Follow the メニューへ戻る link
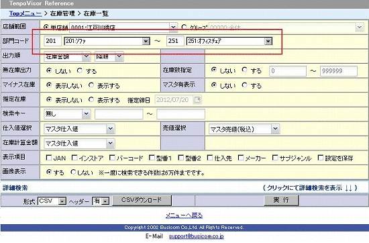 [x=184, y=215]
